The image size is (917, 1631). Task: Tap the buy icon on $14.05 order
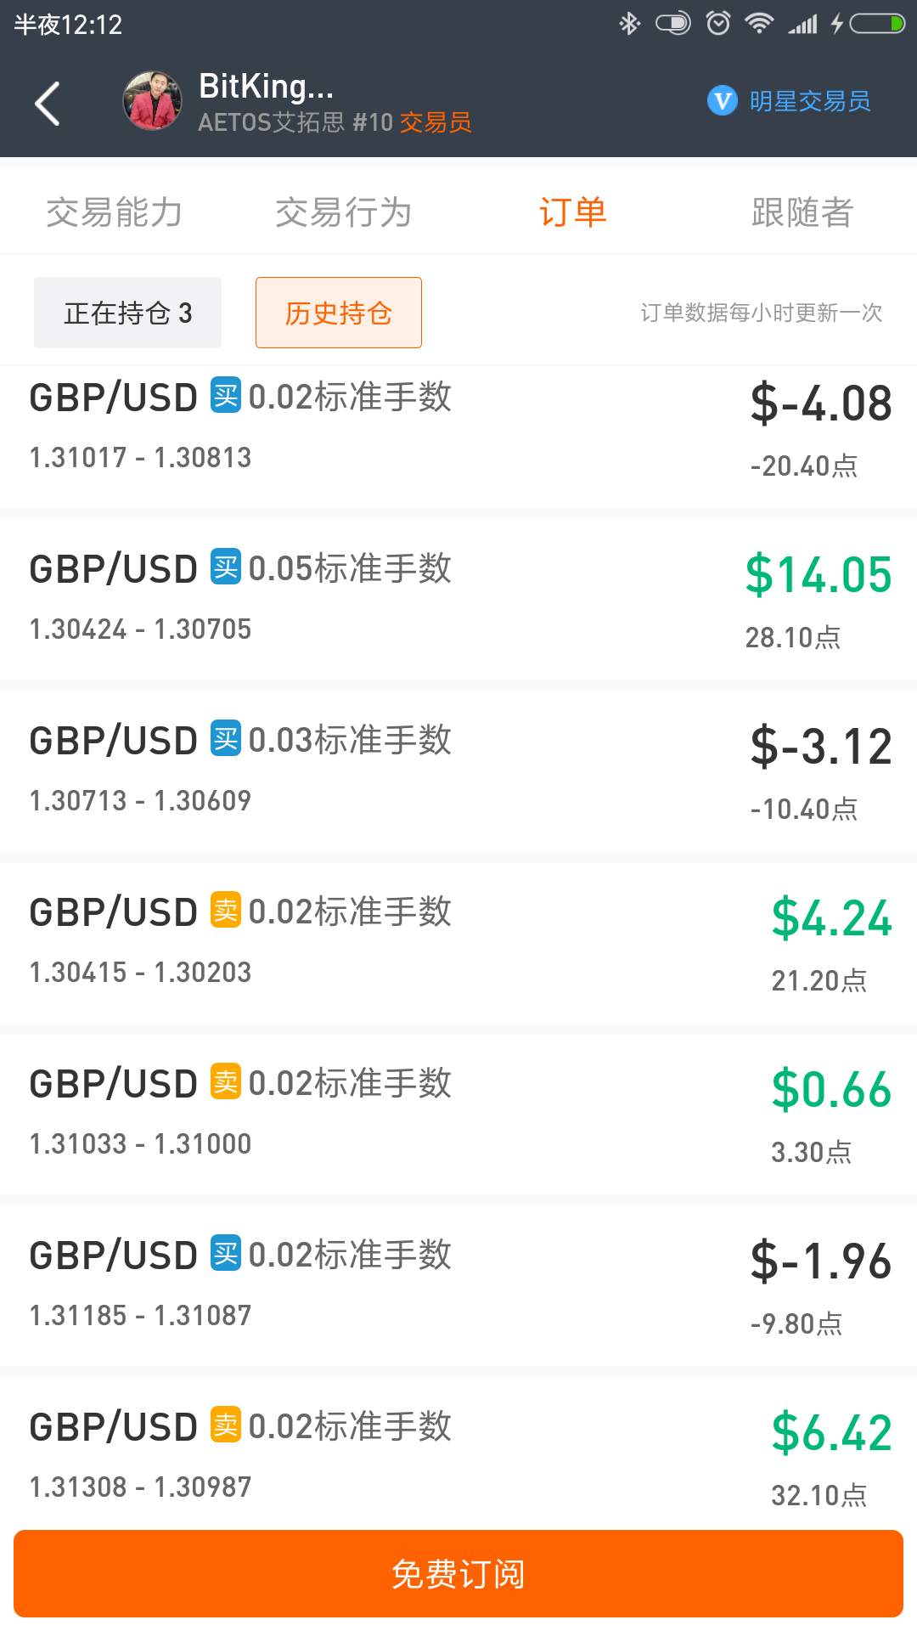tap(226, 567)
